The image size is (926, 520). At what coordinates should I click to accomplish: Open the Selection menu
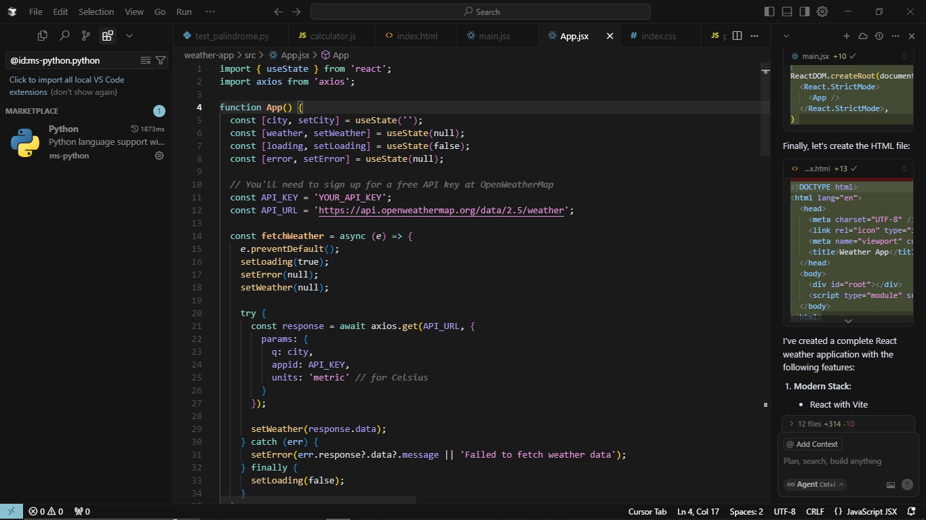(96, 12)
